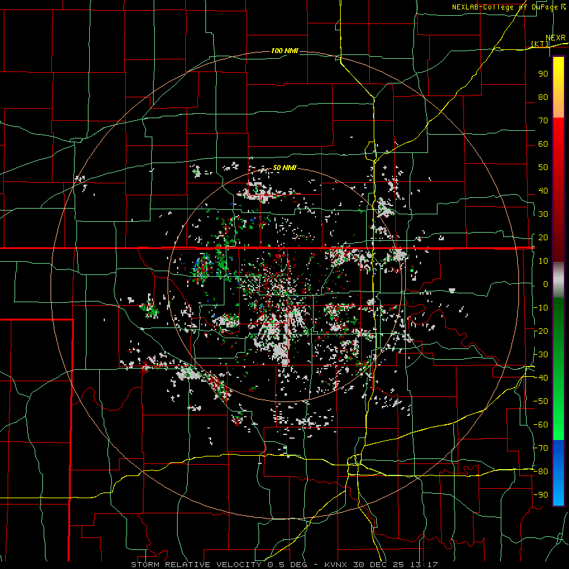Click the 0 knots scale label
The height and width of the screenshot is (569, 569).
click(546, 284)
